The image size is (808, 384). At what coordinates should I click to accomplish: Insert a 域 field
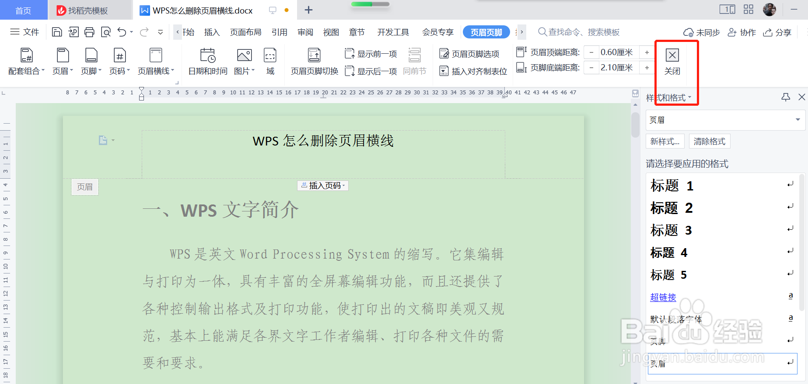tap(270, 62)
